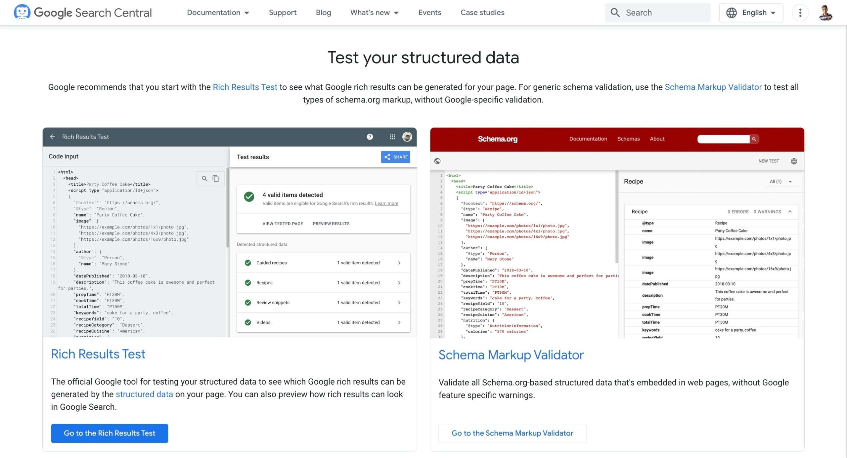Viewport: 847px width, 458px height.
Task: Open the All (1) filter dropdown
Action: [x=781, y=182]
